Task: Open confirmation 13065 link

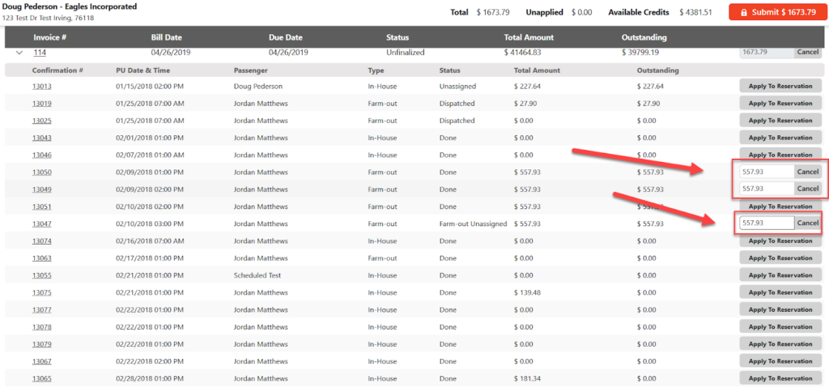Action: (x=42, y=378)
